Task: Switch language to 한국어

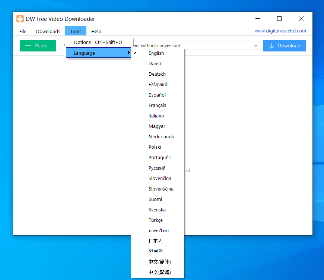Action: pyautogui.click(x=158, y=251)
